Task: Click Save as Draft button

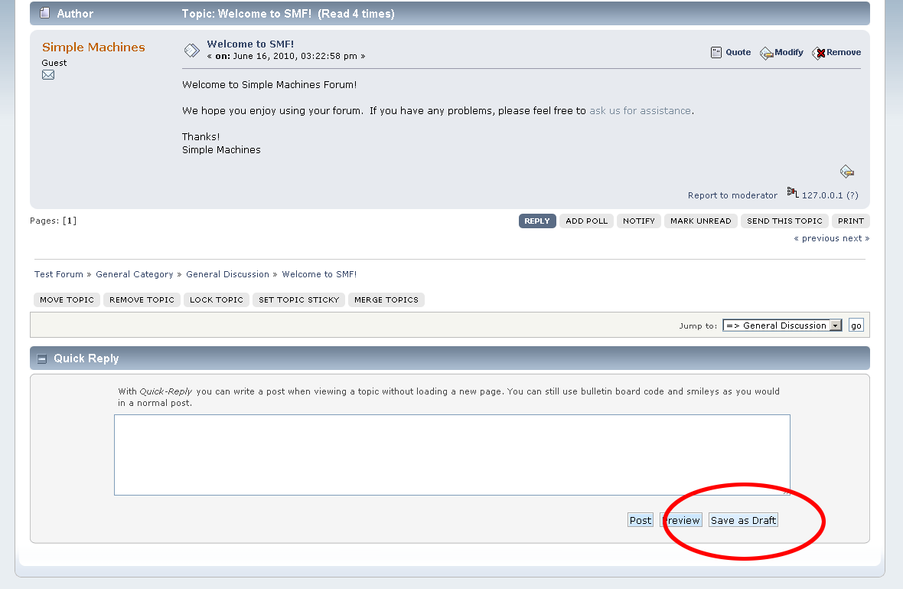Action: coord(744,520)
